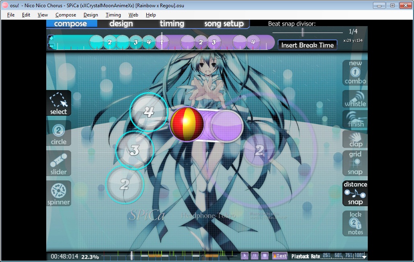Activate the slider placement tool
414x262 pixels.
pyautogui.click(x=59, y=163)
